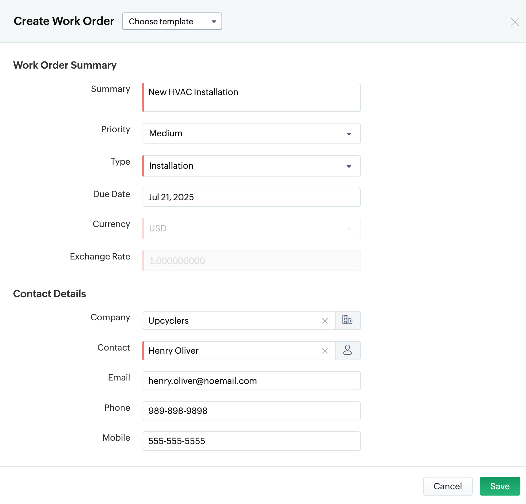Click the disabled Currency USD dropdown

(251, 229)
